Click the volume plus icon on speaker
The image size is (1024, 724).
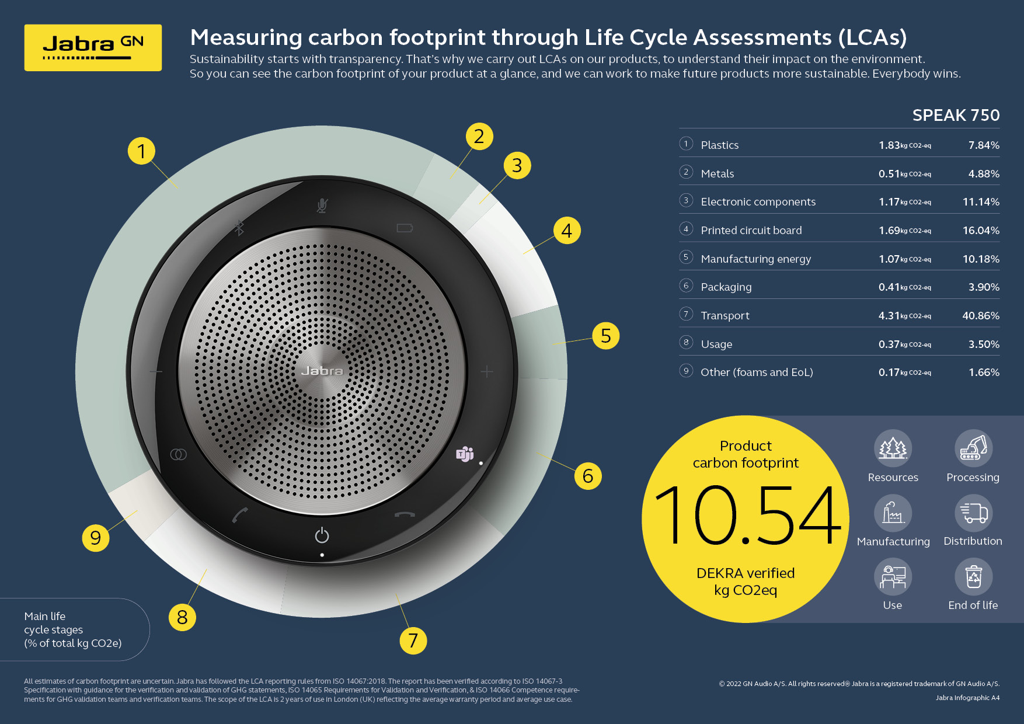pos(487,371)
